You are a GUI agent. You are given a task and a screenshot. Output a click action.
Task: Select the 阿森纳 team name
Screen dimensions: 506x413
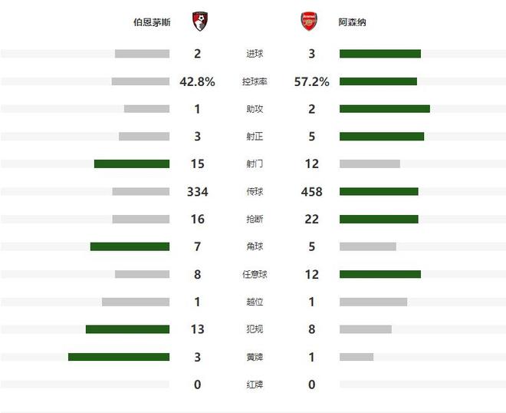pos(353,22)
